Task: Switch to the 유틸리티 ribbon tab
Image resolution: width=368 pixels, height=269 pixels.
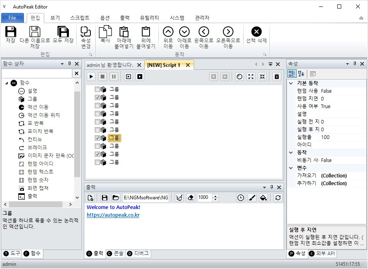Action: tap(150, 18)
